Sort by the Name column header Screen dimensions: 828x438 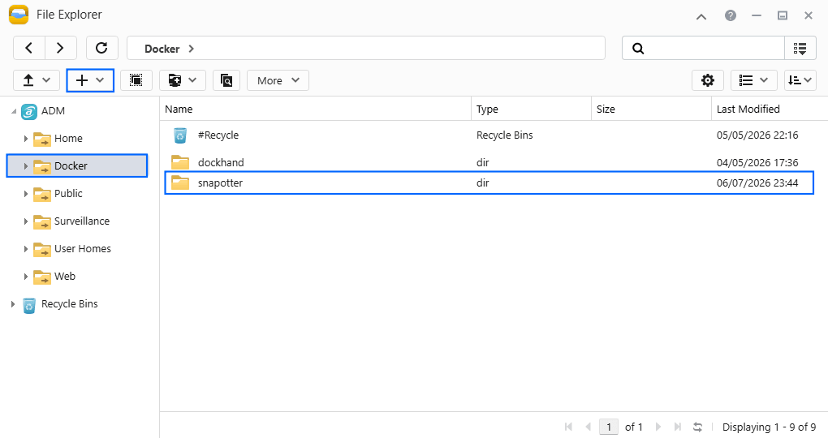point(315,109)
